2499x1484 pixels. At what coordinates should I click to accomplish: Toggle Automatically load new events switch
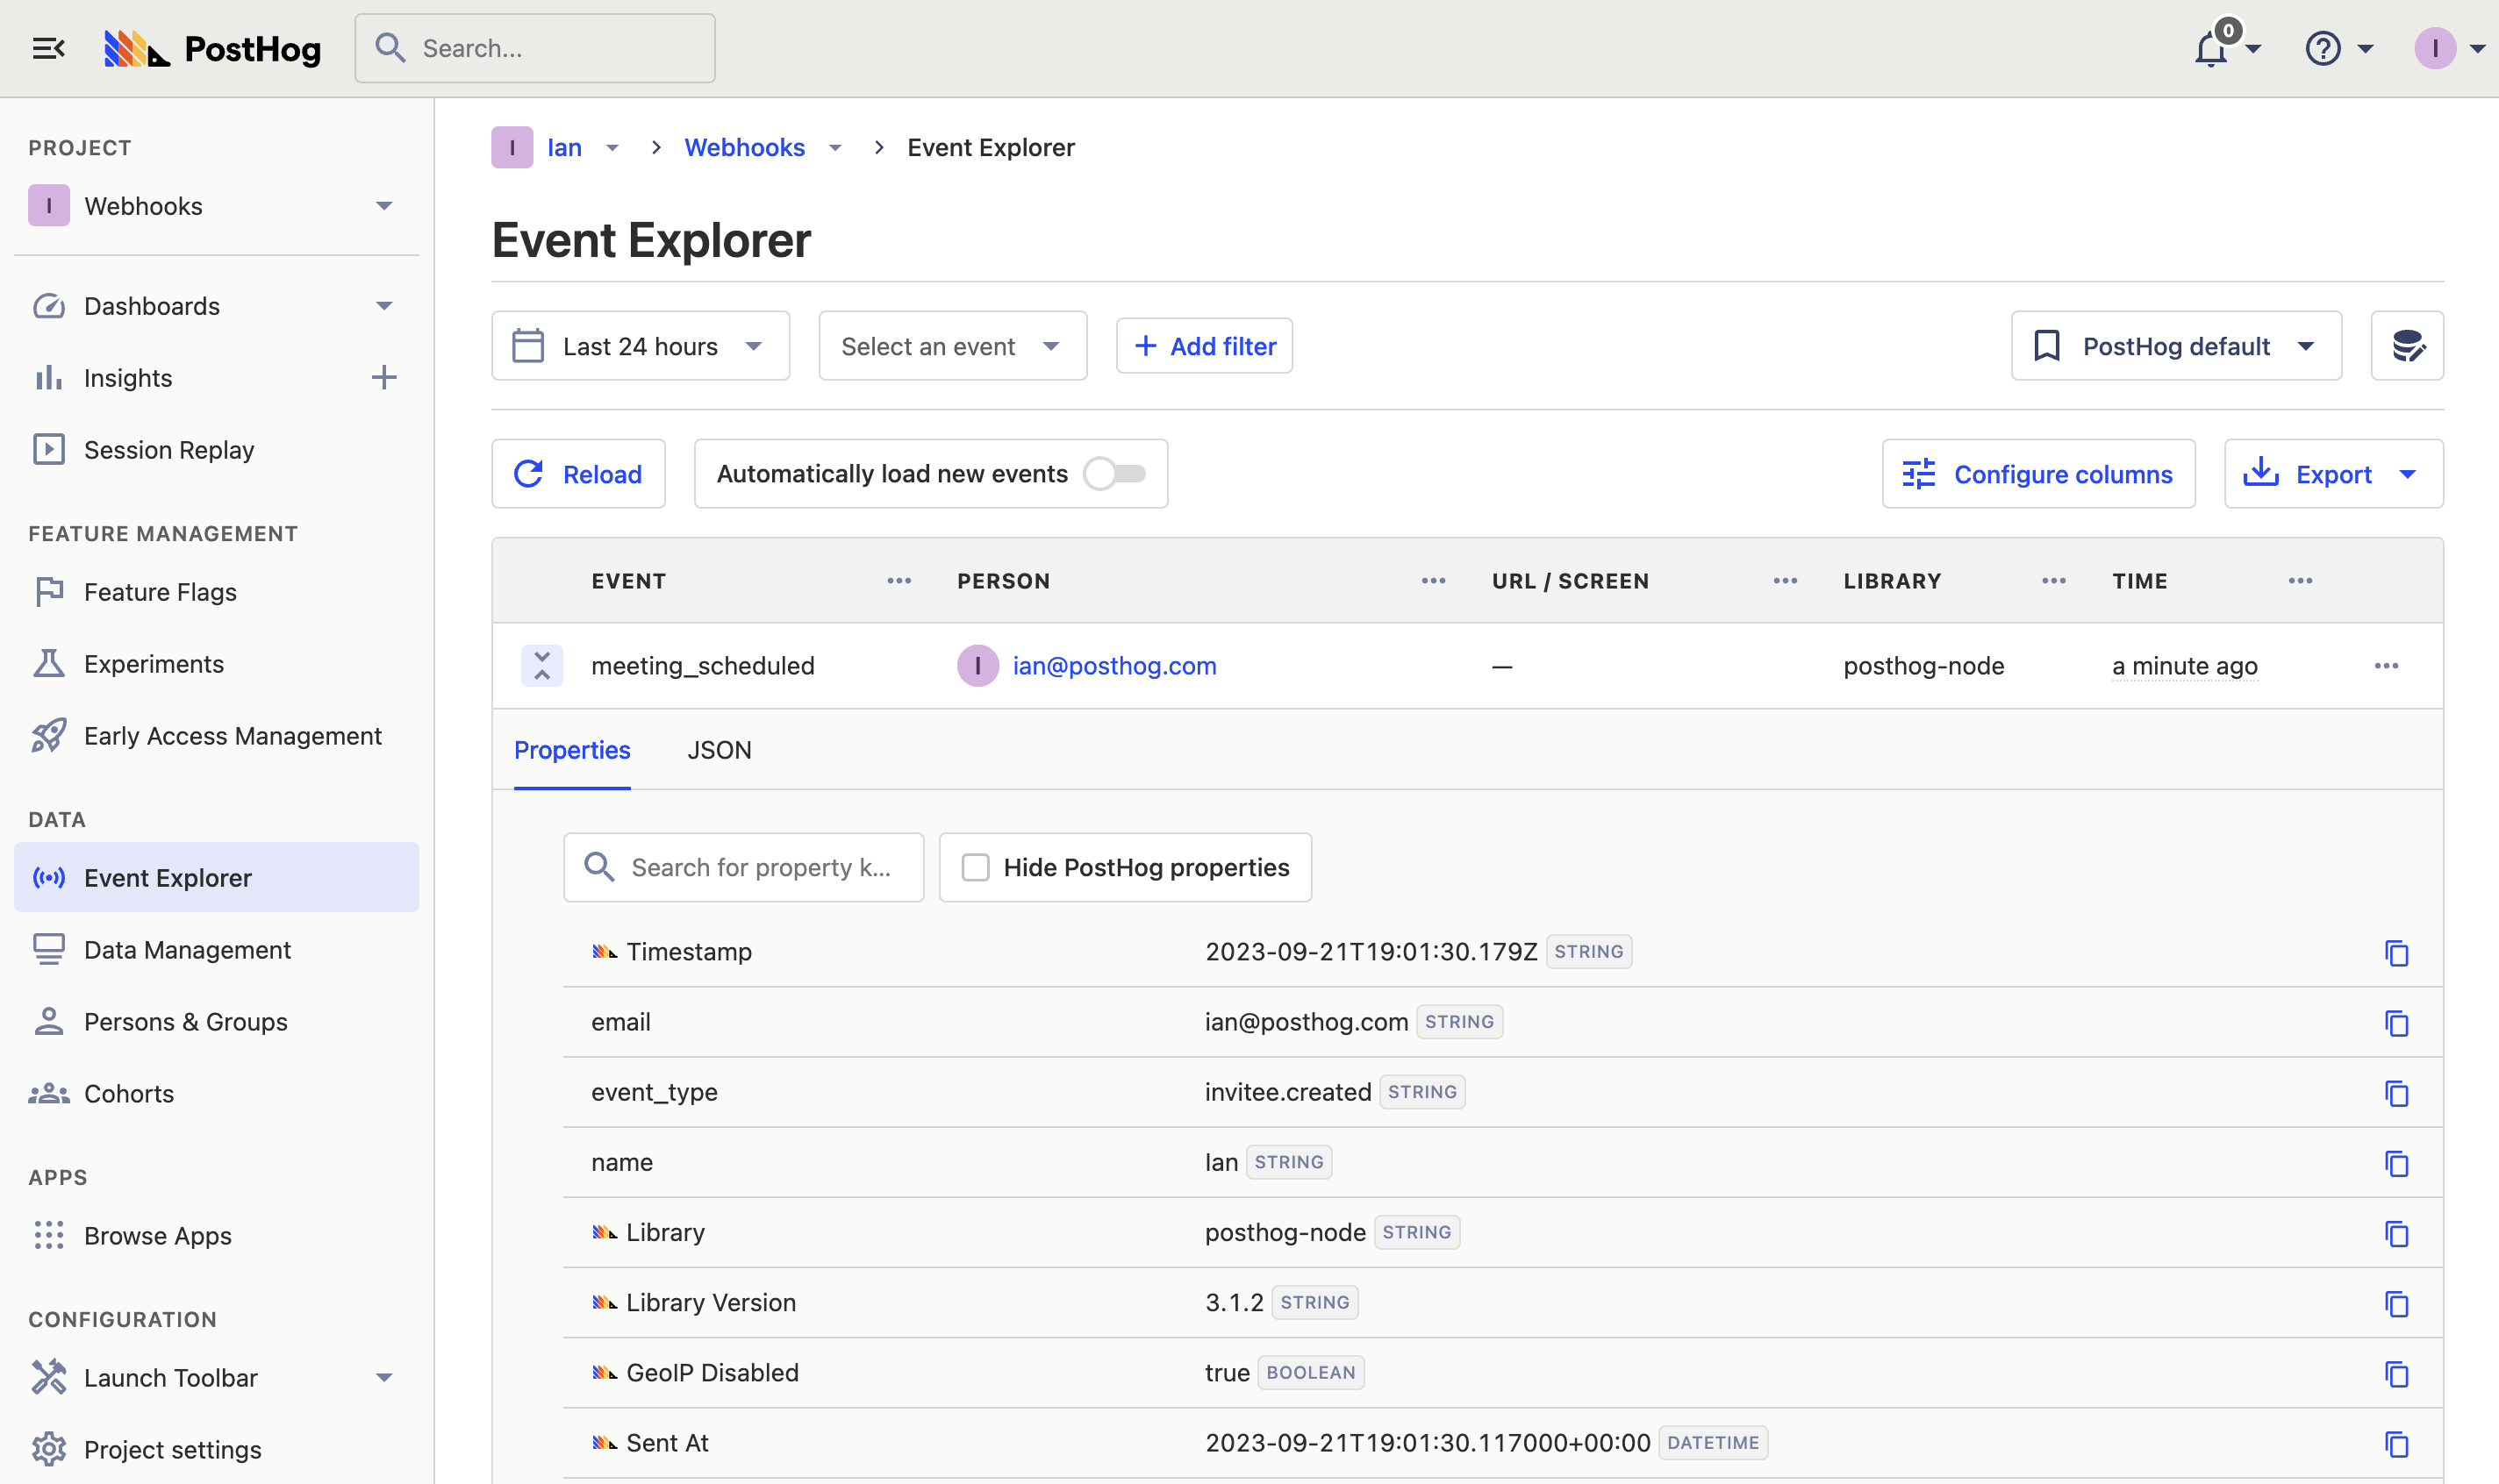(x=1115, y=474)
